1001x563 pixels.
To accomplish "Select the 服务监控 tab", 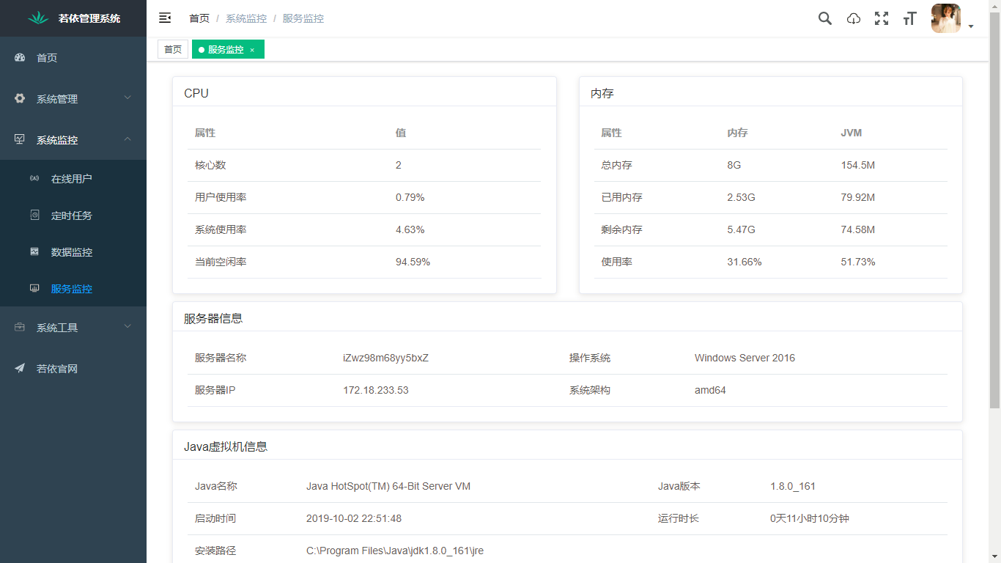I will pyautogui.click(x=228, y=49).
